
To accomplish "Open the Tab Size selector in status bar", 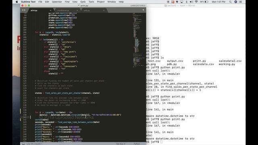I will (x=121, y=144).
